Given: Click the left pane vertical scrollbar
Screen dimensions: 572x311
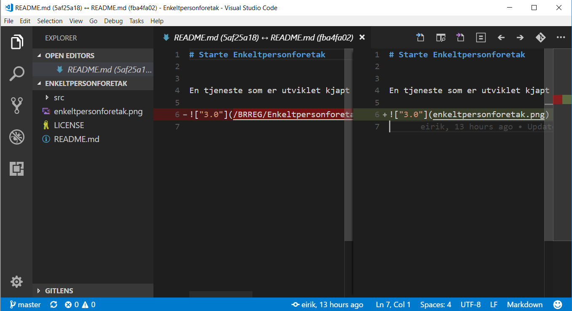Looking at the screenshot, I should point(348,145).
